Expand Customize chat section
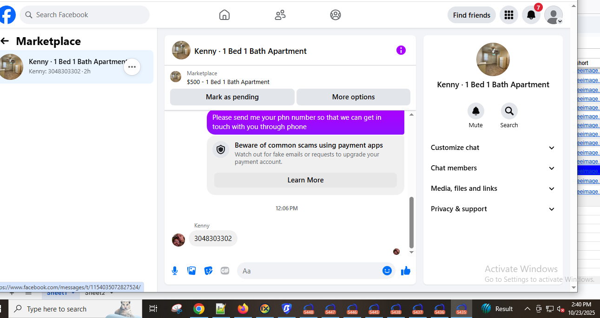600x318 pixels. pos(493,148)
